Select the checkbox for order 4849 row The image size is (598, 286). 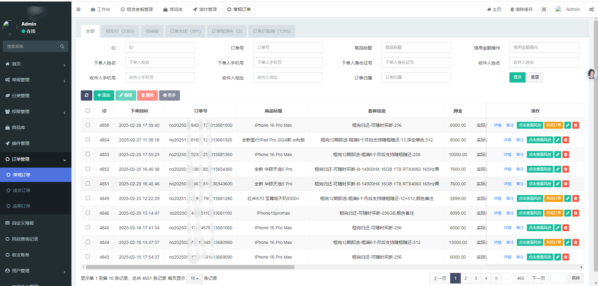coord(88,198)
